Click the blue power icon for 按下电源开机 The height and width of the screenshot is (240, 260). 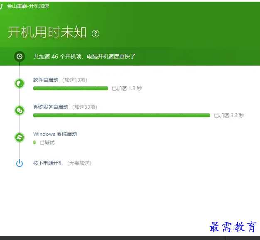(20, 163)
